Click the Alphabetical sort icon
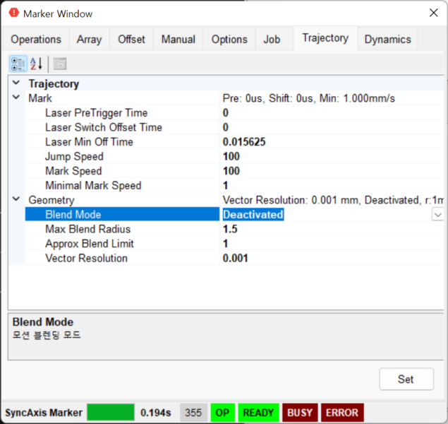The image size is (448, 424). 37,64
